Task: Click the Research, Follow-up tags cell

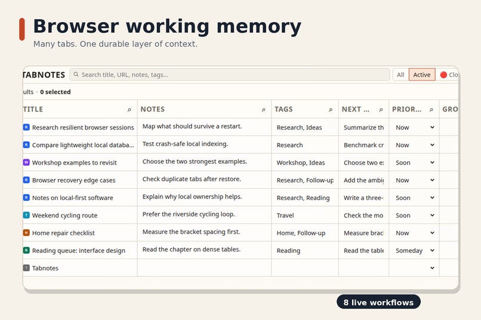Action: tap(305, 180)
